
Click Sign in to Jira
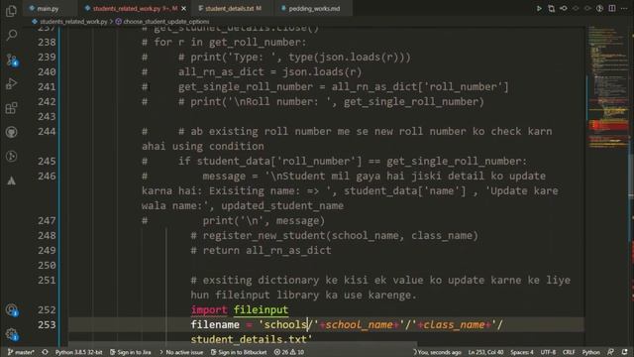pos(131,352)
